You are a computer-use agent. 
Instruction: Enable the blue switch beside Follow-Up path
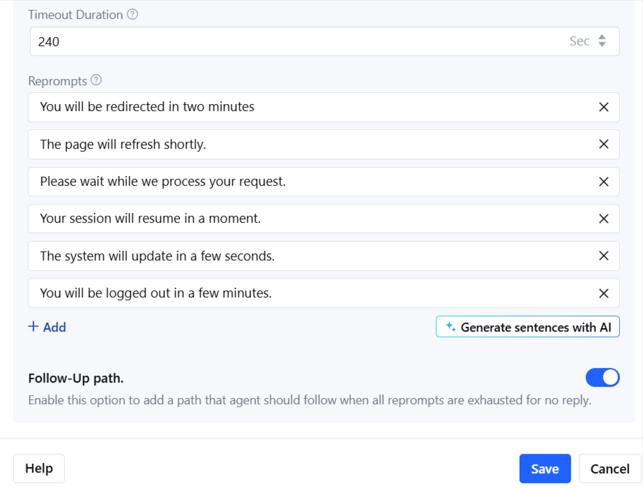pyautogui.click(x=603, y=377)
